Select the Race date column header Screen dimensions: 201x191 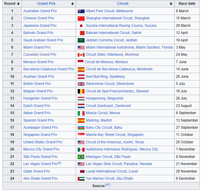(187, 4)
